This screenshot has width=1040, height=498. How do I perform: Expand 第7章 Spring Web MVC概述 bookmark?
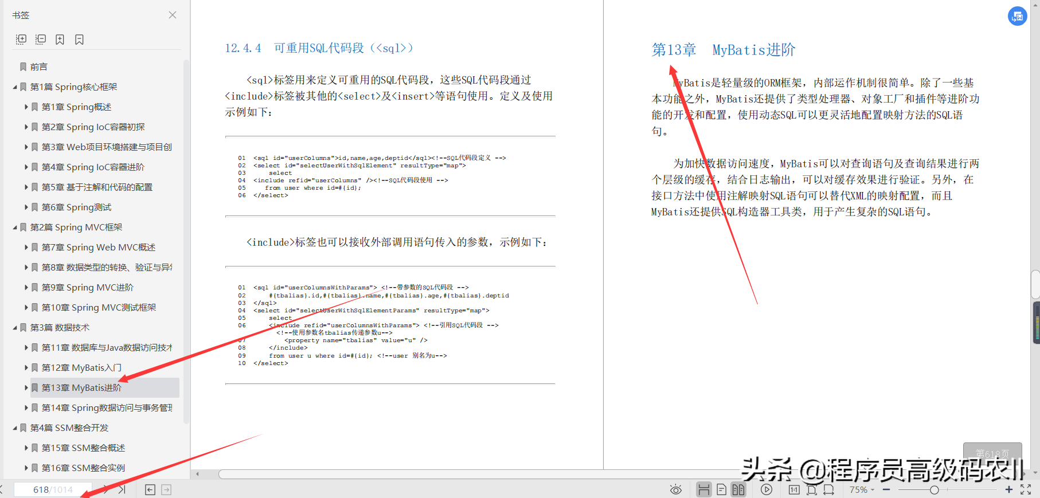tap(26, 248)
